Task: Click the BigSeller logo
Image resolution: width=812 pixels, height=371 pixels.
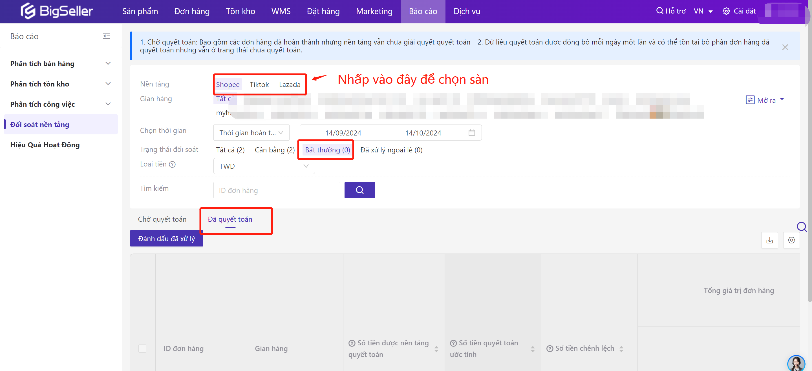Action: click(56, 11)
